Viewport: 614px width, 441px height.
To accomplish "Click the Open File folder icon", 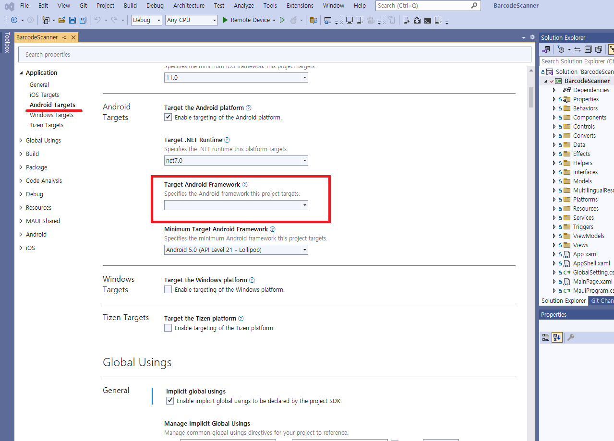I will tap(62, 20).
